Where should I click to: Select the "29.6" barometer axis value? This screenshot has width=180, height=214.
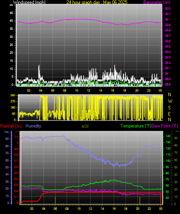pyautogui.click(x=168, y=41)
